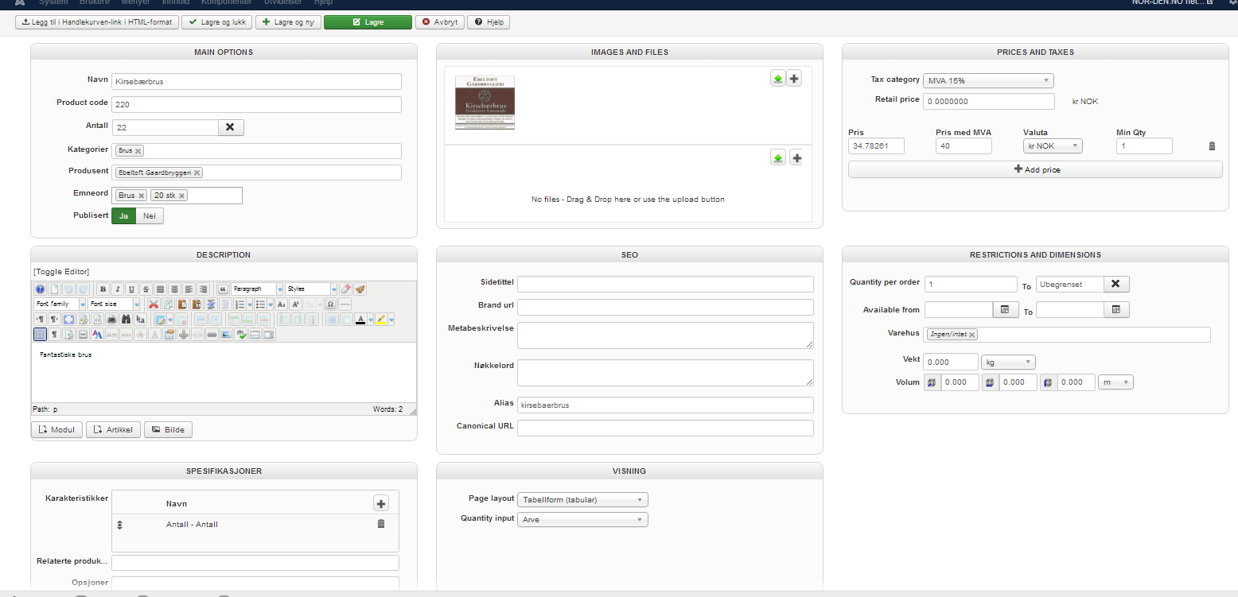Click the printer icon in editor toolbar

click(111, 320)
